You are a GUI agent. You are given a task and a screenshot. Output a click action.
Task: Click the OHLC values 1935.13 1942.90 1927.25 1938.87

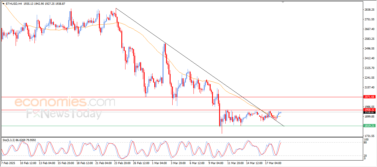click(44, 4)
